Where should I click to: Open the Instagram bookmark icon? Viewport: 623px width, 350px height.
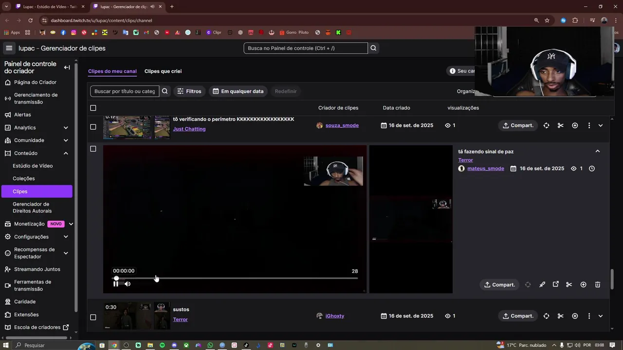pyautogui.click(x=73, y=33)
